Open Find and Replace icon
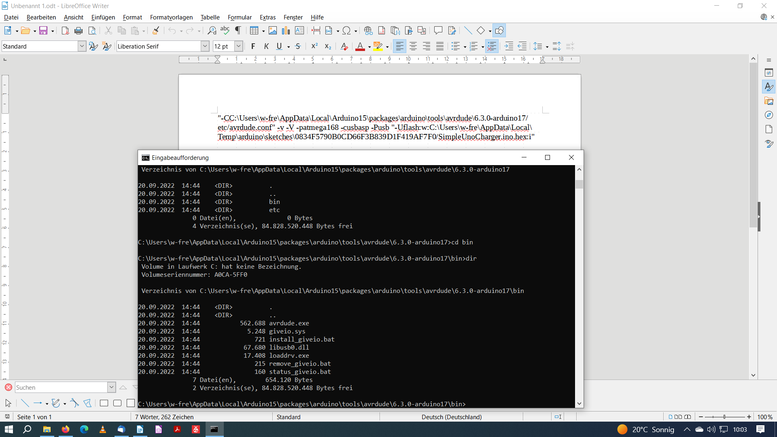This screenshot has width=777, height=437. (212, 30)
